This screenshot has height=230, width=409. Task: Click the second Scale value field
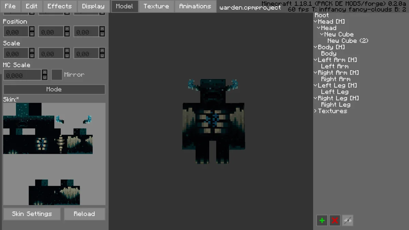click(51, 53)
